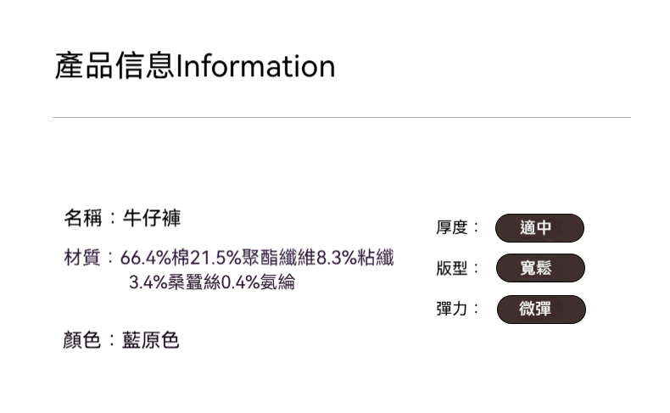Click the 8.3%粘纖 material text
The image size is (670, 413).
(355, 257)
